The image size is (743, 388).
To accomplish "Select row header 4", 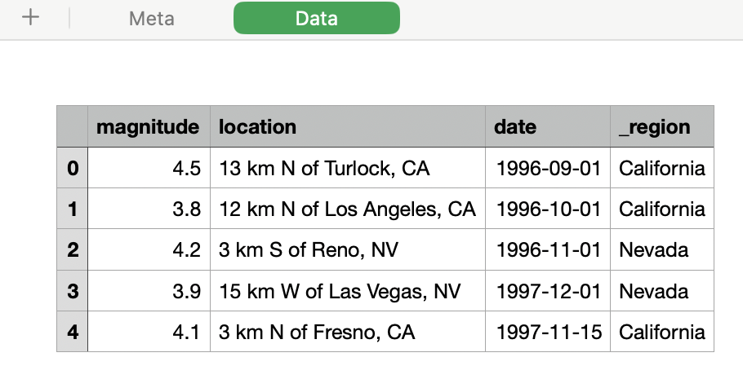I will (x=73, y=332).
